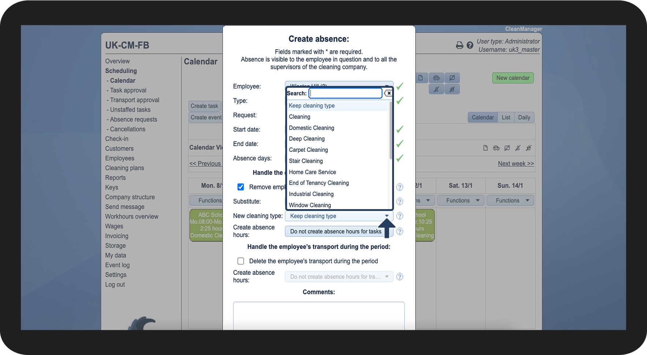Open transport absence hours dropdown
647x355 pixels.
pos(339,277)
